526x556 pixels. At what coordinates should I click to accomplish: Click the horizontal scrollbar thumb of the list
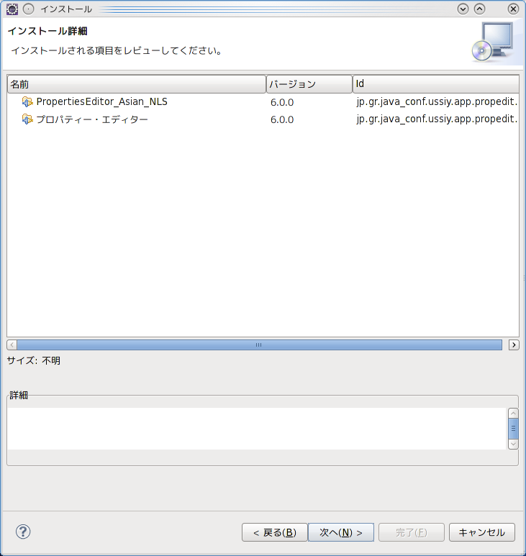[x=259, y=345]
